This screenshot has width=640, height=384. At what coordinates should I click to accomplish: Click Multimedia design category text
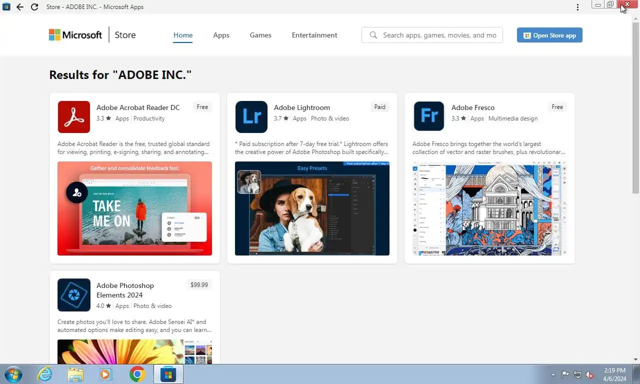(x=513, y=118)
